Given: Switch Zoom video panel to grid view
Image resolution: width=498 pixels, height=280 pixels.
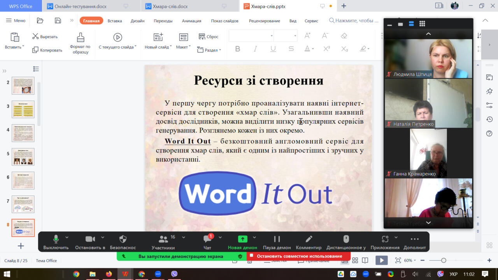Looking at the screenshot, I should tap(422, 24).
